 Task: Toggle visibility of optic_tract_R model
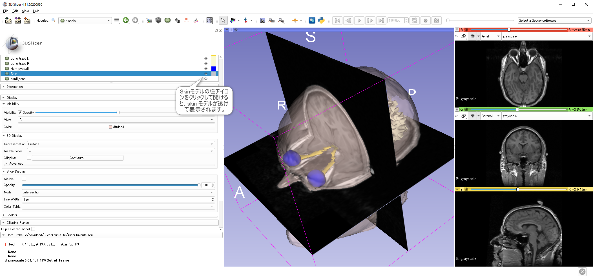(x=206, y=64)
